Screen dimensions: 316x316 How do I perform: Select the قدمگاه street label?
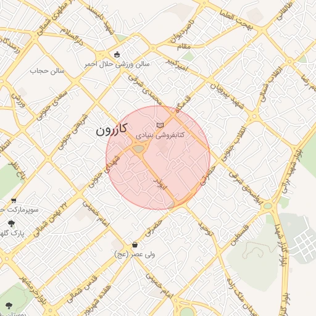tap(183, 104)
